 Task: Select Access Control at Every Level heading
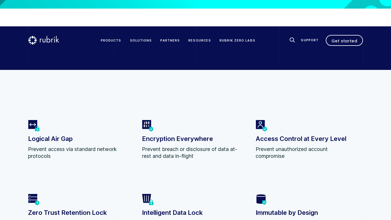301,139
